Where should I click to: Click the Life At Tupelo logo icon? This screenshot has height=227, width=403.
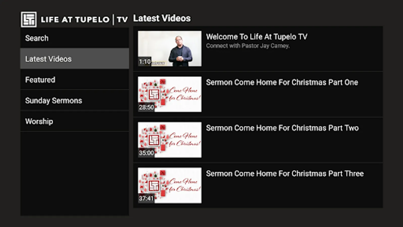[29, 19]
